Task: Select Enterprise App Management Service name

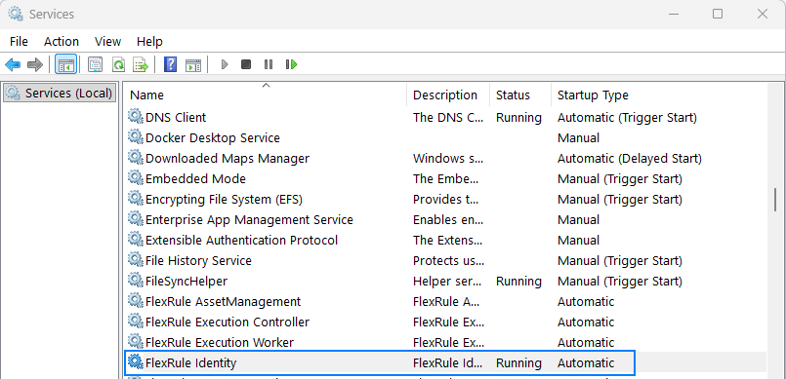Action: (x=249, y=220)
